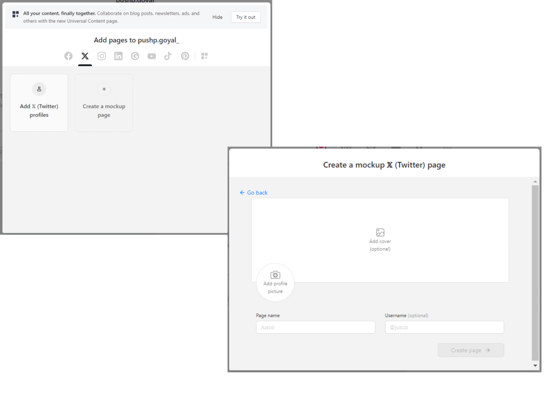Open the Universal Content icon in network row

pyautogui.click(x=204, y=56)
